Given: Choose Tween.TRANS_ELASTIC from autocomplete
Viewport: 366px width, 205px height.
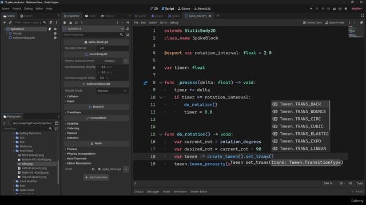Looking at the screenshot, I should click(x=300, y=134).
